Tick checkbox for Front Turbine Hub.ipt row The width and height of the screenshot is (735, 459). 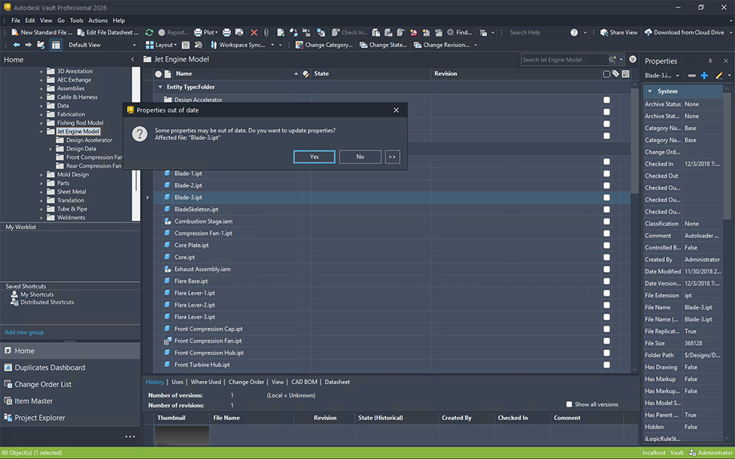(x=607, y=364)
